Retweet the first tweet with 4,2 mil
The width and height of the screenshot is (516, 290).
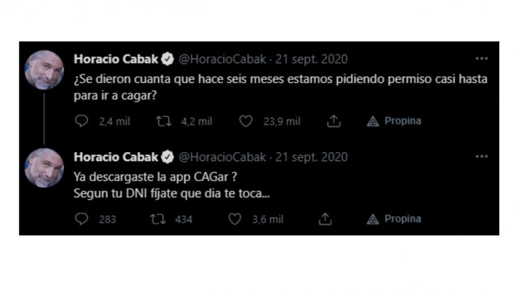tap(164, 121)
